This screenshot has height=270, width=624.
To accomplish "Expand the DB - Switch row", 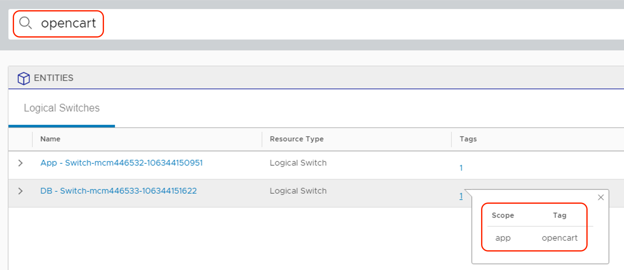I will (20, 191).
